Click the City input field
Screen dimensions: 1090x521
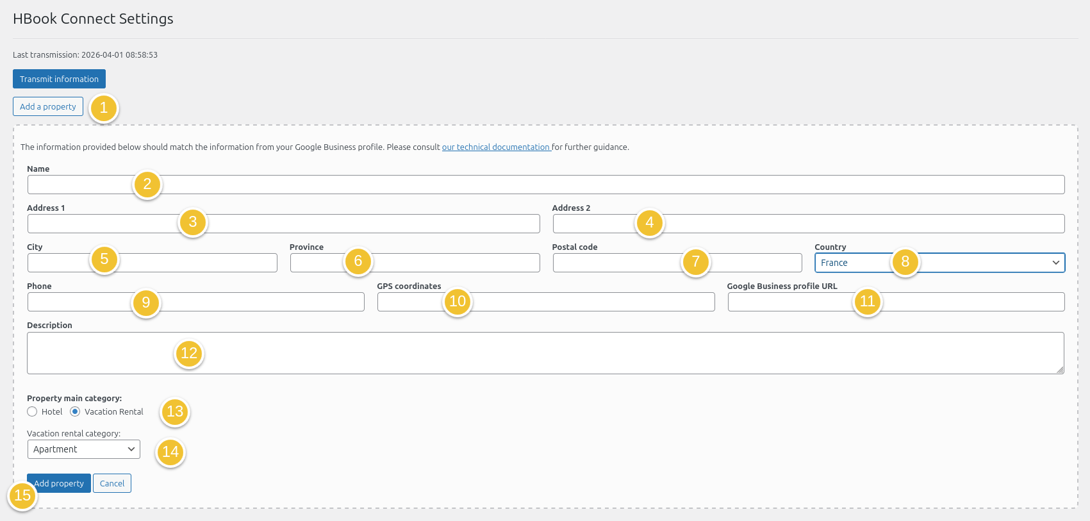pyautogui.click(x=192, y=263)
